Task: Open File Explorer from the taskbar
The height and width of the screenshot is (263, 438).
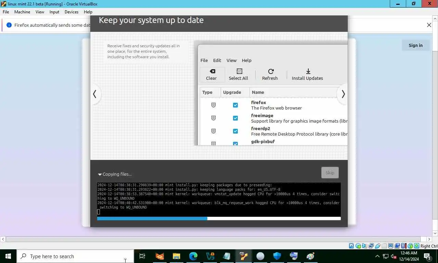Action: [176, 256]
